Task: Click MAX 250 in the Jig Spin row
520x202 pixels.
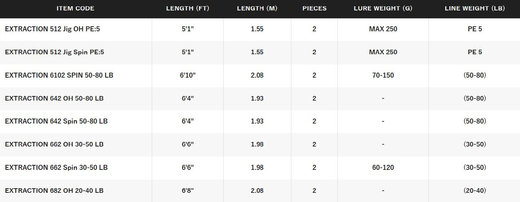Action: click(x=383, y=52)
